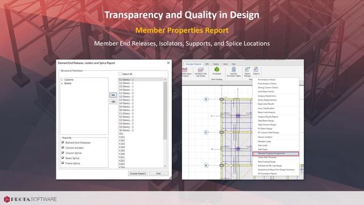Click the list scroll up arrow
This screenshot has height=205, width=364.
[x=165, y=80]
